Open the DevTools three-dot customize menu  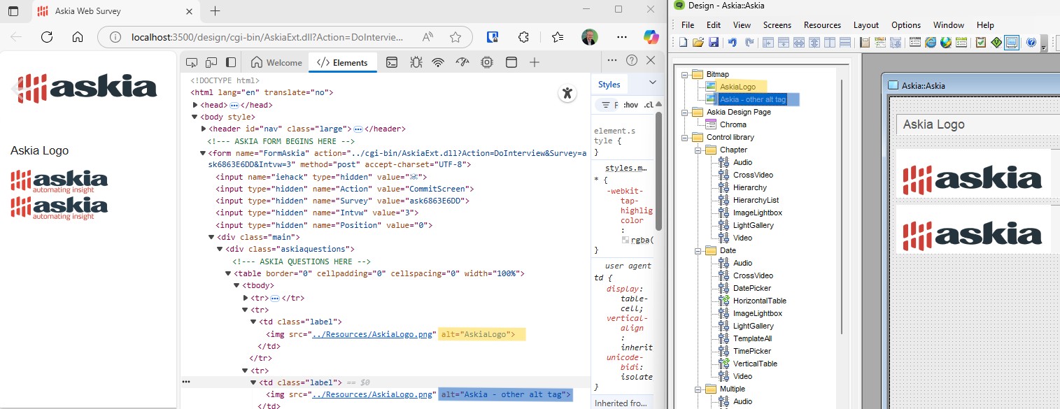[x=612, y=61]
